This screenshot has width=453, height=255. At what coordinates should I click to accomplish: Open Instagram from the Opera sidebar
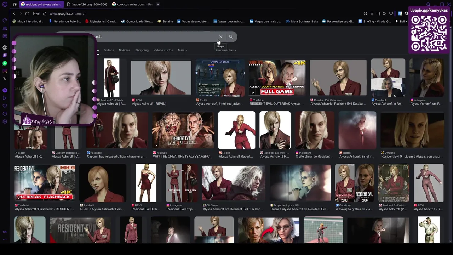point(5,71)
